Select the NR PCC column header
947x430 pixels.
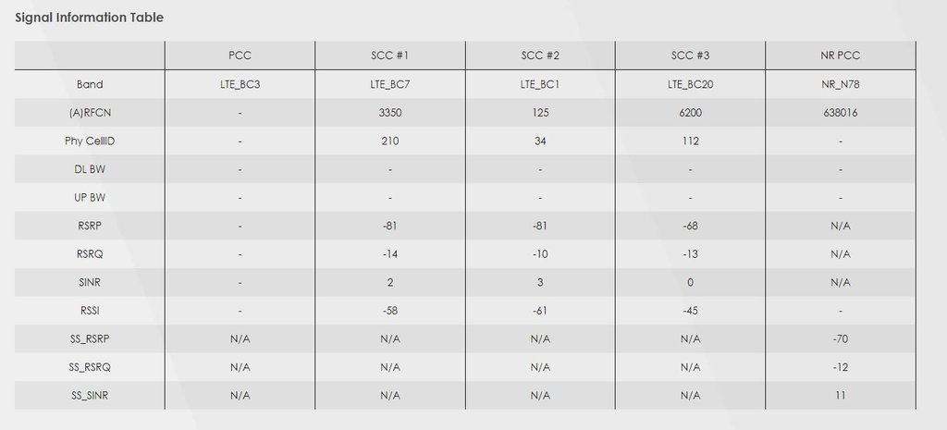click(840, 55)
